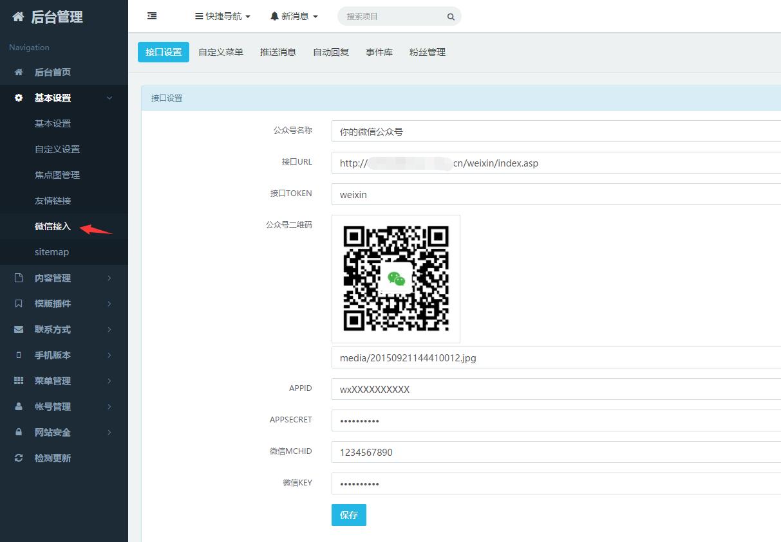The height and width of the screenshot is (542, 781).
Task: Click the user icon beside 帐号管理
Action: (x=19, y=406)
